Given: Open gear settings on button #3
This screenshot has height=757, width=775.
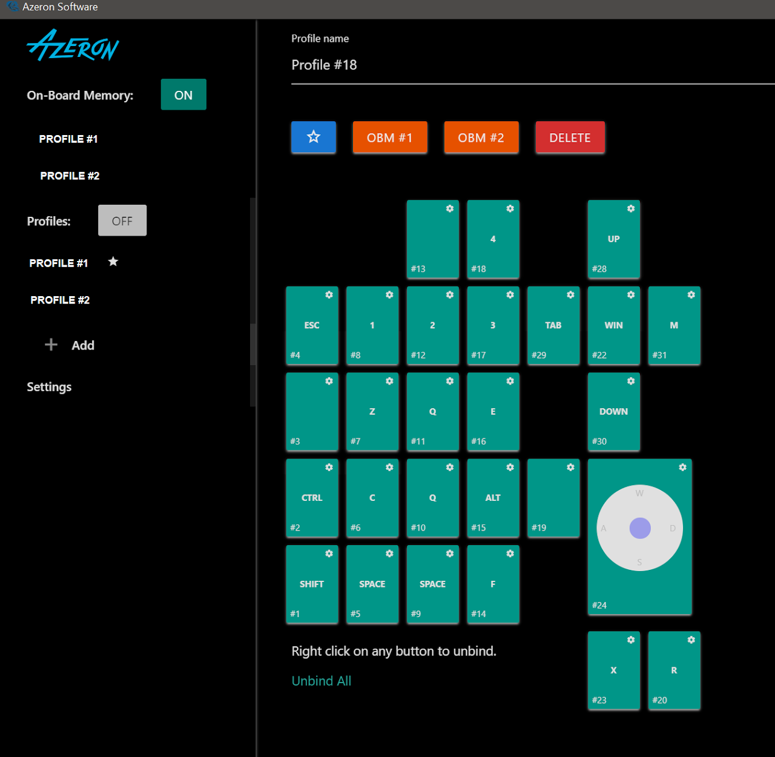Looking at the screenshot, I should [329, 381].
